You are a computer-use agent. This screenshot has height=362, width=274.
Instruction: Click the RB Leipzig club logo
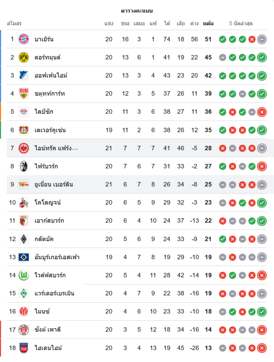[x=24, y=112]
